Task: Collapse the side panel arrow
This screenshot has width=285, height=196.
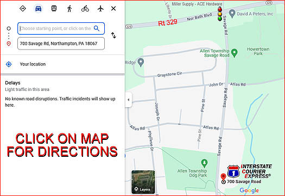Action: [x=129, y=100]
